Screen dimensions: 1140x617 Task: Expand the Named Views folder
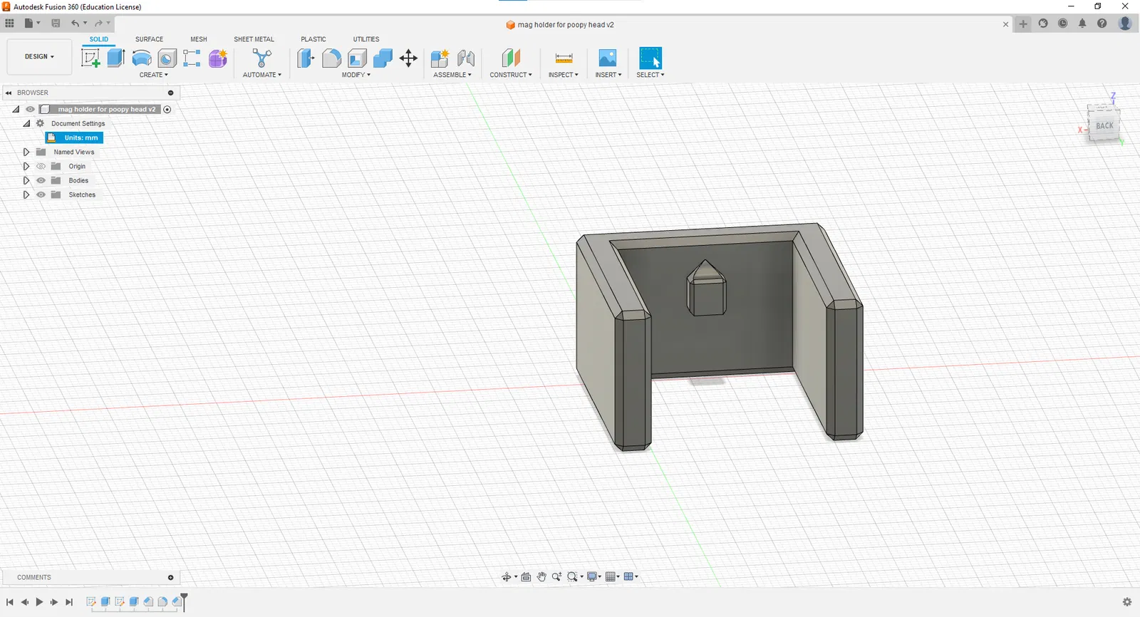pyautogui.click(x=26, y=152)
